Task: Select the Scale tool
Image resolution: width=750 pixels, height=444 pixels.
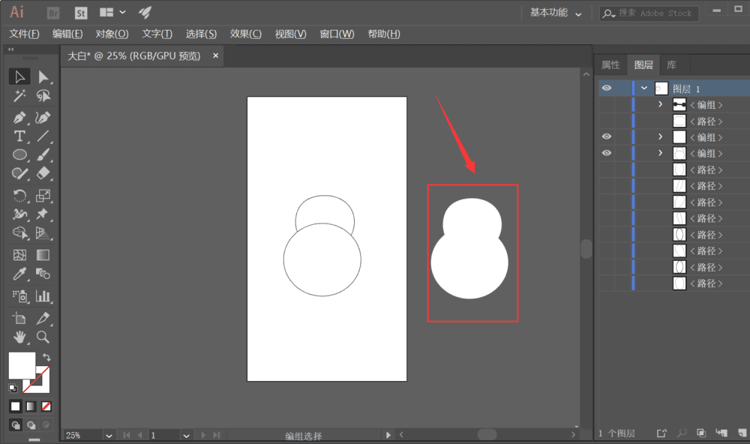Action: click(x=43, y=195)
